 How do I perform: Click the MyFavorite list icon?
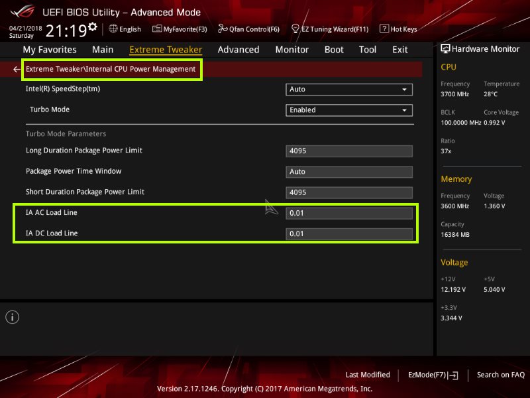[x=157, y=29]
